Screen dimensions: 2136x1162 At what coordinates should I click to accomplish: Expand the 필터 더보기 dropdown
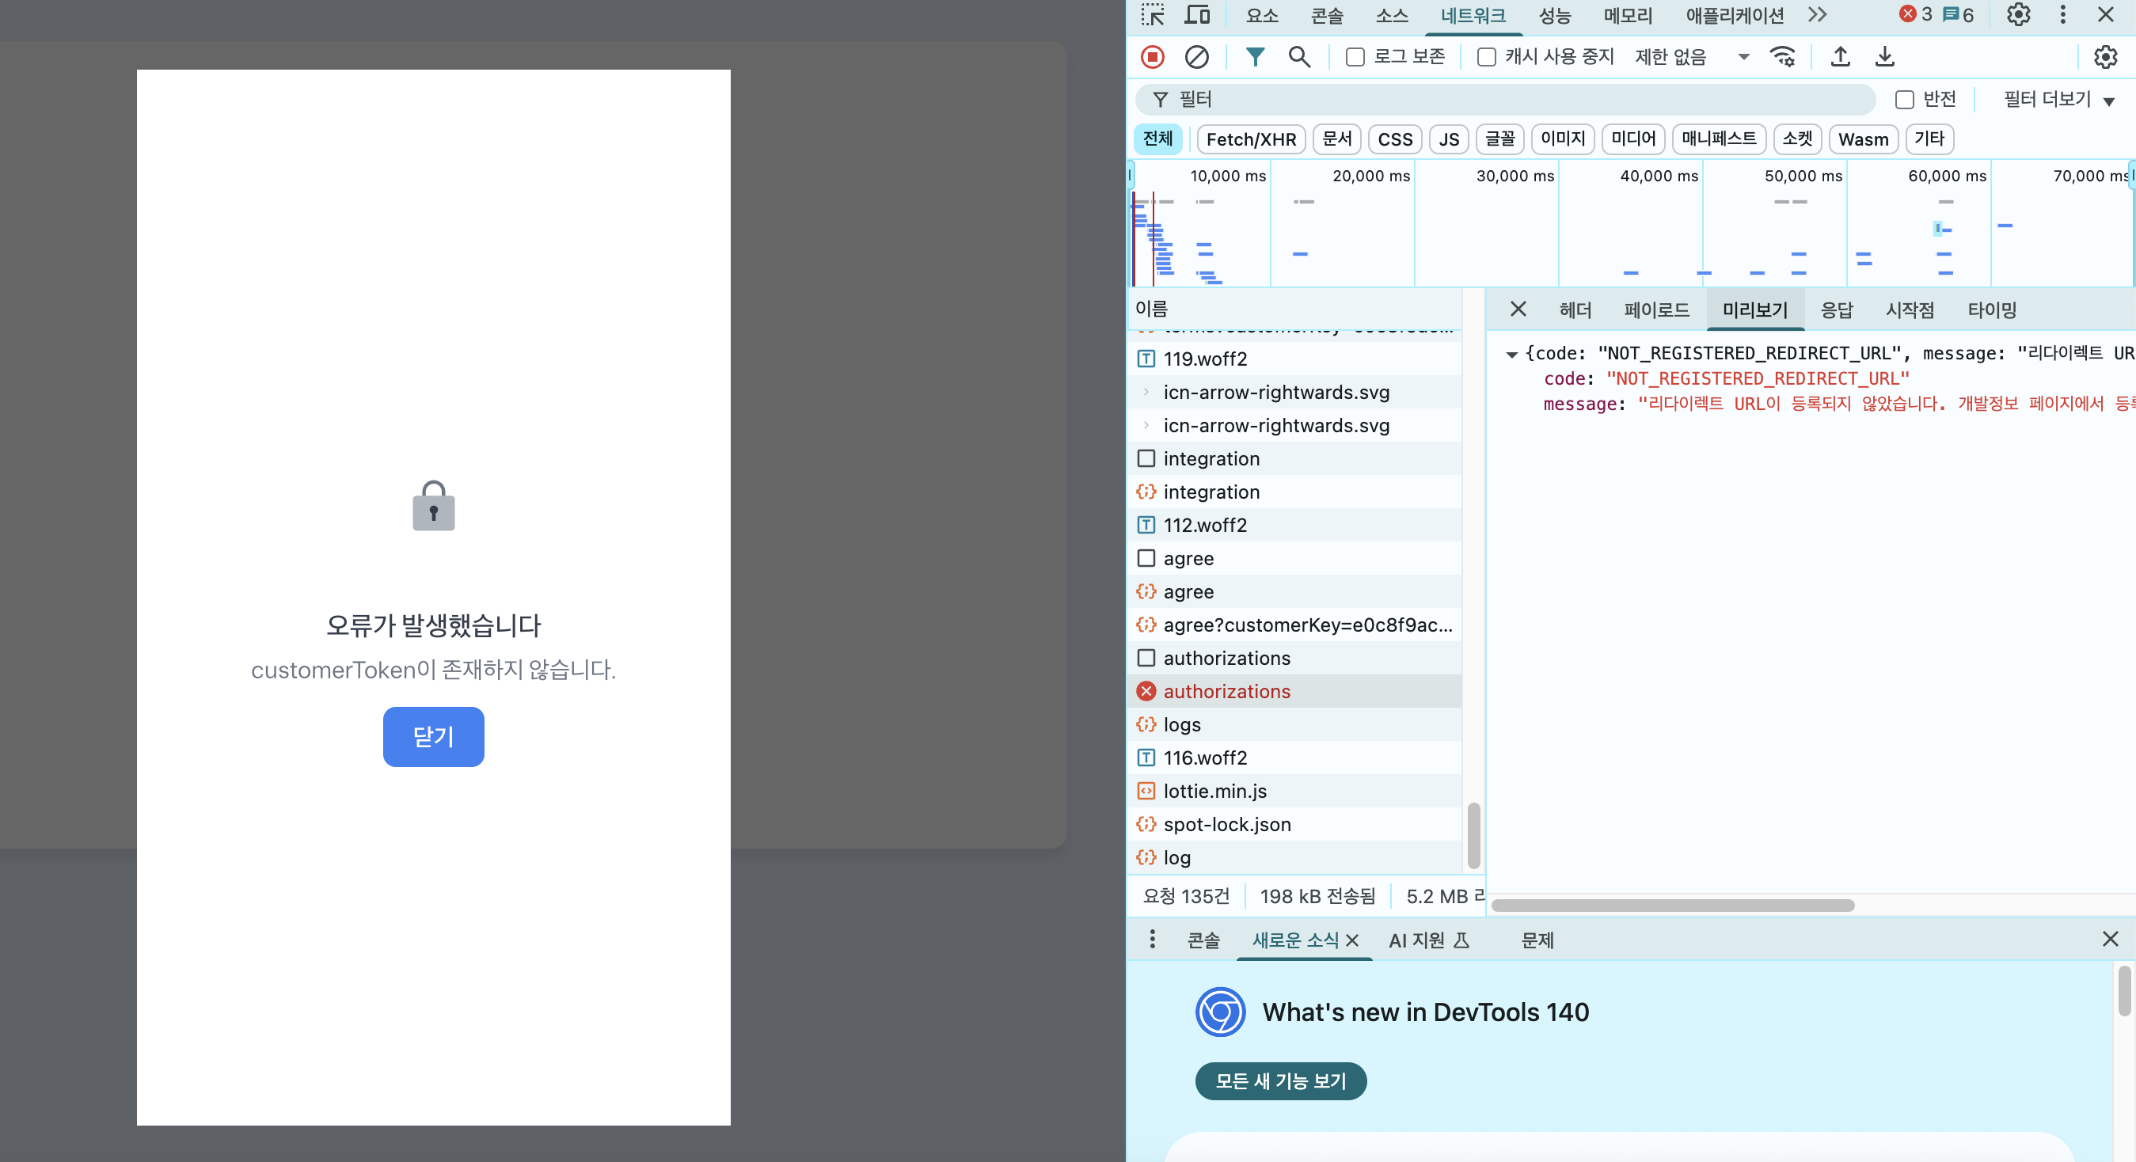pos(2058,100)
